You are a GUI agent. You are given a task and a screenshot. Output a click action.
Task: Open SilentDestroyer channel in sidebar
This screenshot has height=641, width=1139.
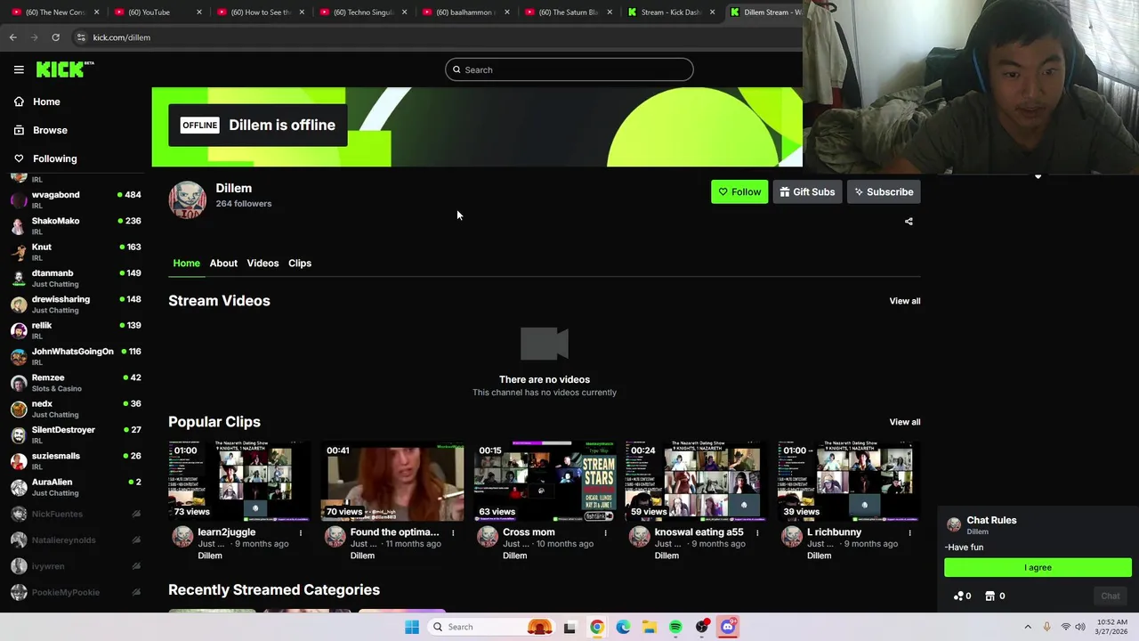76,434
